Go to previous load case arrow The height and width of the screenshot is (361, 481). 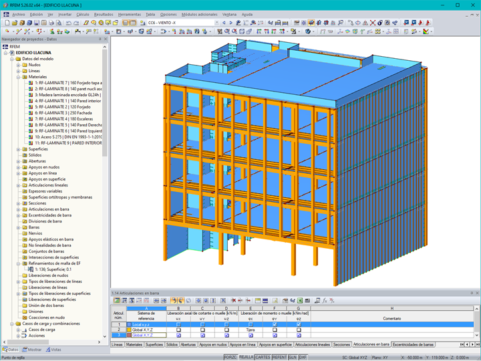(224, 23)
